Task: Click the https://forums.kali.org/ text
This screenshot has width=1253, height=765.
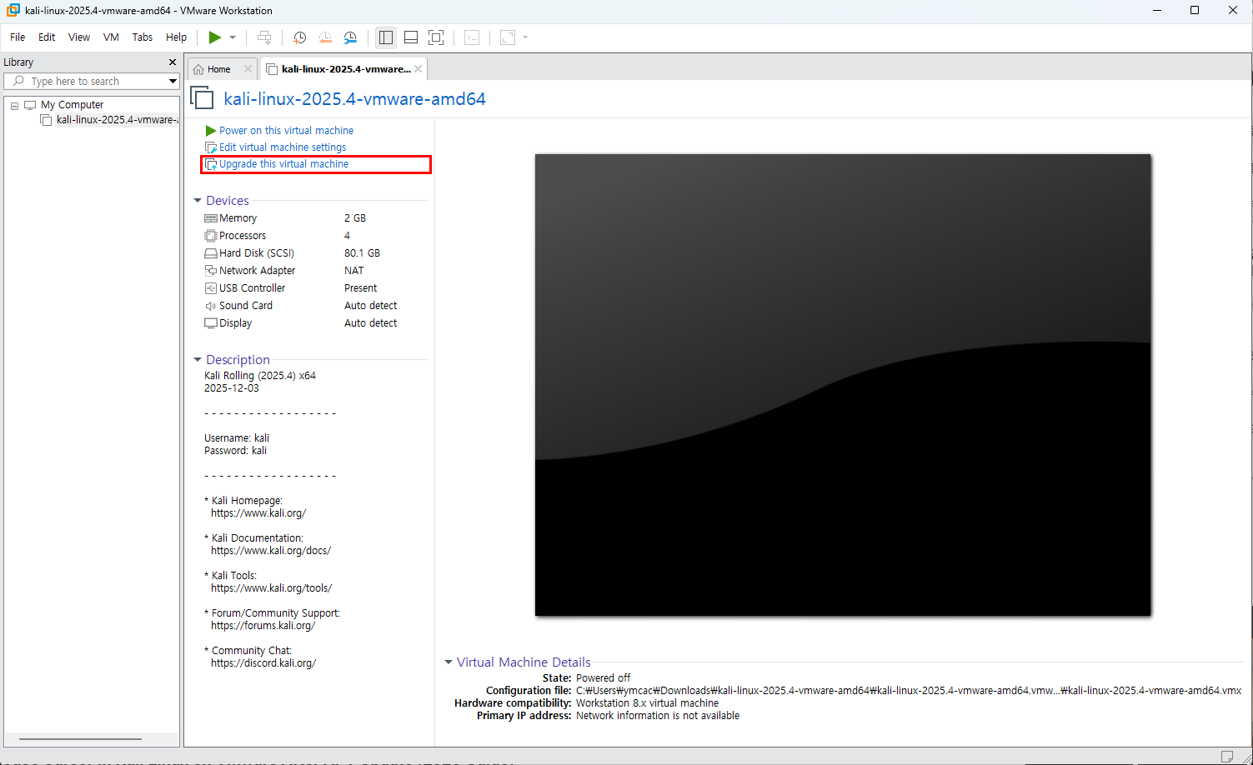Action: (263, 626)
